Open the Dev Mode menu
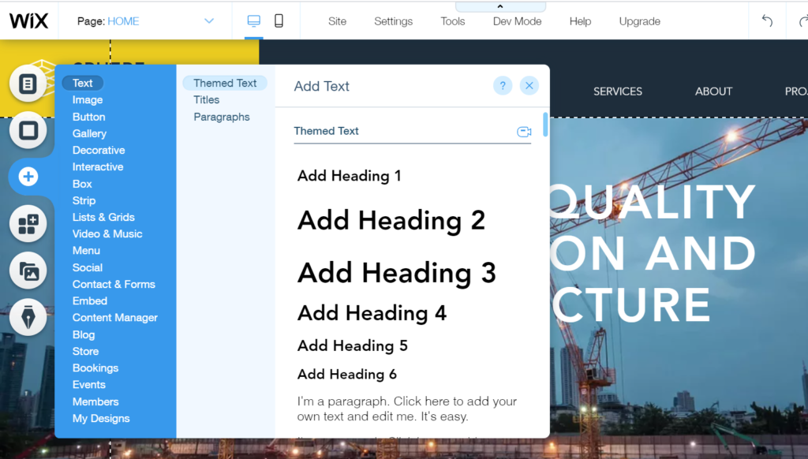 pos(517,21)
